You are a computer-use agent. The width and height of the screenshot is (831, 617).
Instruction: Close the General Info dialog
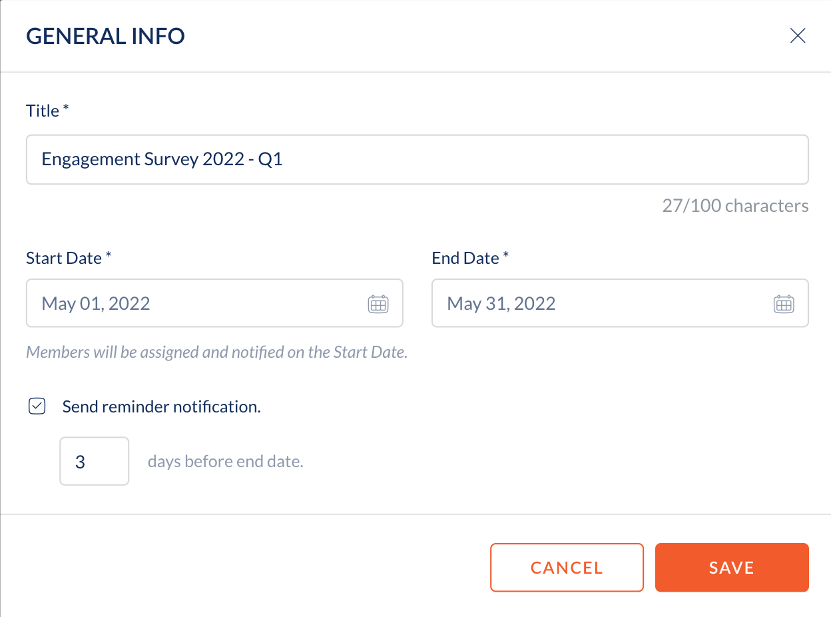pos(798,36)
